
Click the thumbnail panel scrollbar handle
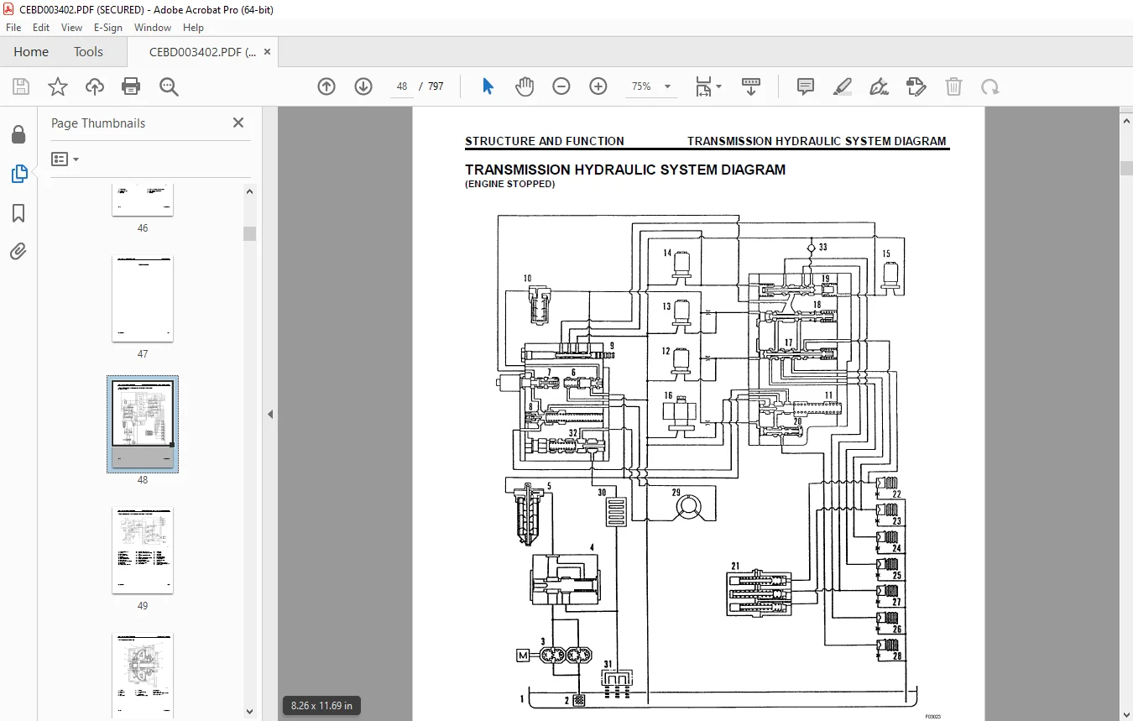coord(249,233)
